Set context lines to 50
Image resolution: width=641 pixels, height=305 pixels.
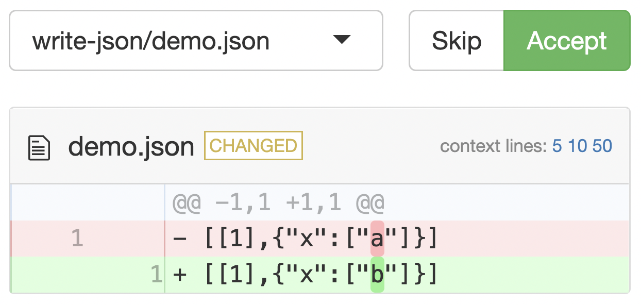click(x=602, y=146)
